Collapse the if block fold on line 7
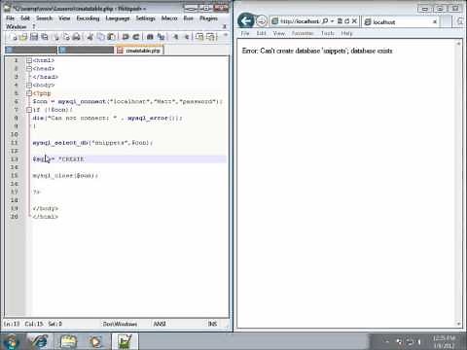467x350 pixels. coord(29,110)
